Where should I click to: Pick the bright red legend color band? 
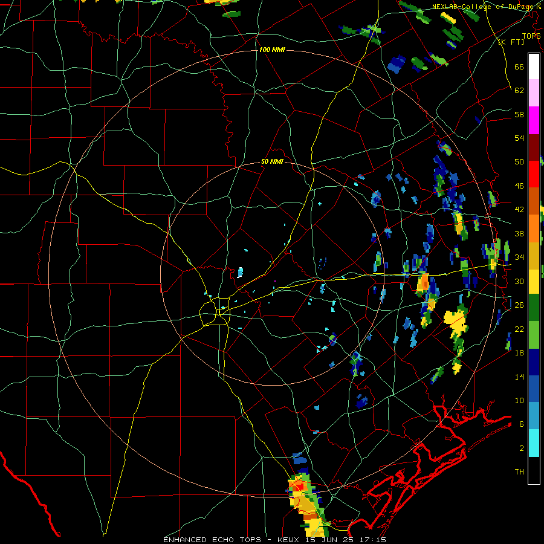[534, 174]
